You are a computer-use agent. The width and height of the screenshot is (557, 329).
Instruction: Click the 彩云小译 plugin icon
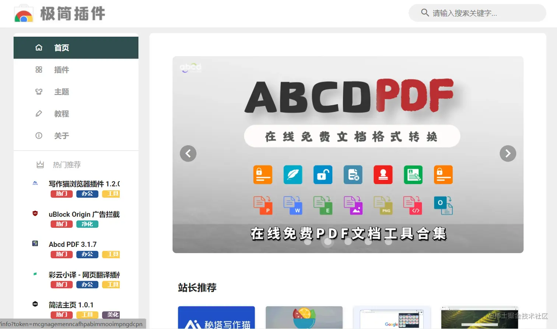coord(35,274)
